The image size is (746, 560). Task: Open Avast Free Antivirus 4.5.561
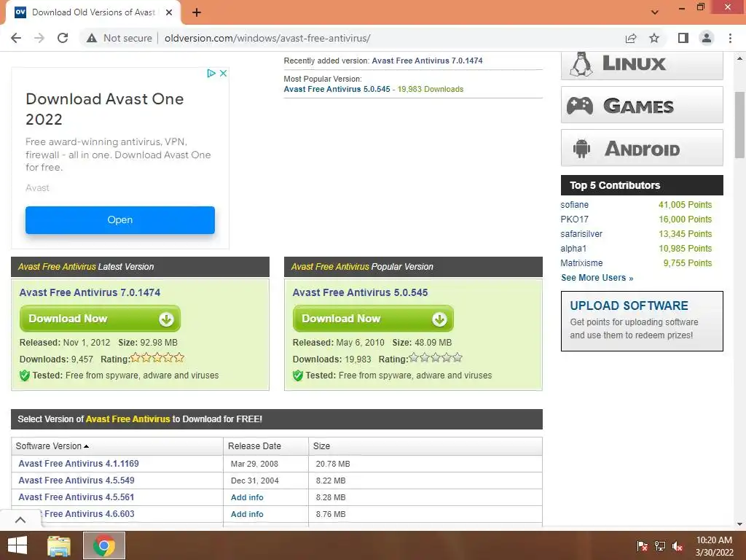click(76, 497)
